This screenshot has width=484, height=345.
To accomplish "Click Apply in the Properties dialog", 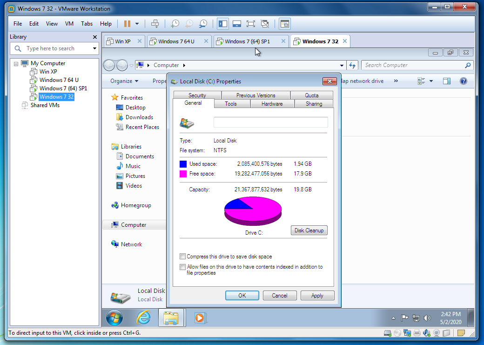I will click(x=317, y=296).
